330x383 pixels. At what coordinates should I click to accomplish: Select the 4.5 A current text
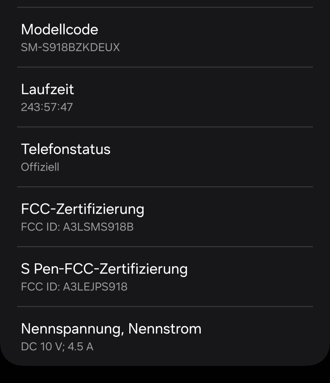point(80,346)
